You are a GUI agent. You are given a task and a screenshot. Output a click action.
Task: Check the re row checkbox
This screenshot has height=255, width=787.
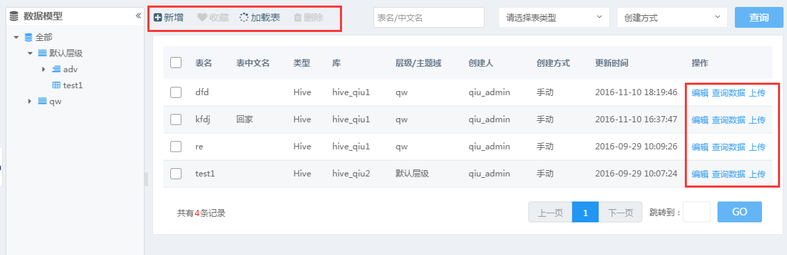[176, 147]
